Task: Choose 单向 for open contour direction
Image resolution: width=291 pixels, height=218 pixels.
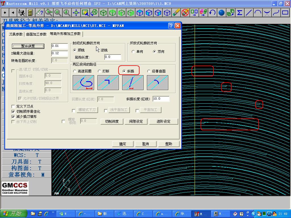Action: tap(133, 52)
